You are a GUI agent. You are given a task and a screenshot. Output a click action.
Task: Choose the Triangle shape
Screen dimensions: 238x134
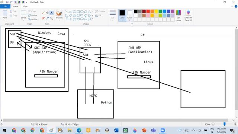pos(89,12)
